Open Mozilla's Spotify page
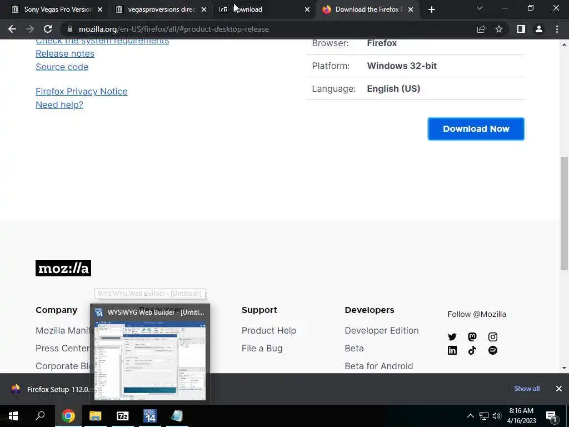This screenshot has width=569, height=427. coord(493,350)
